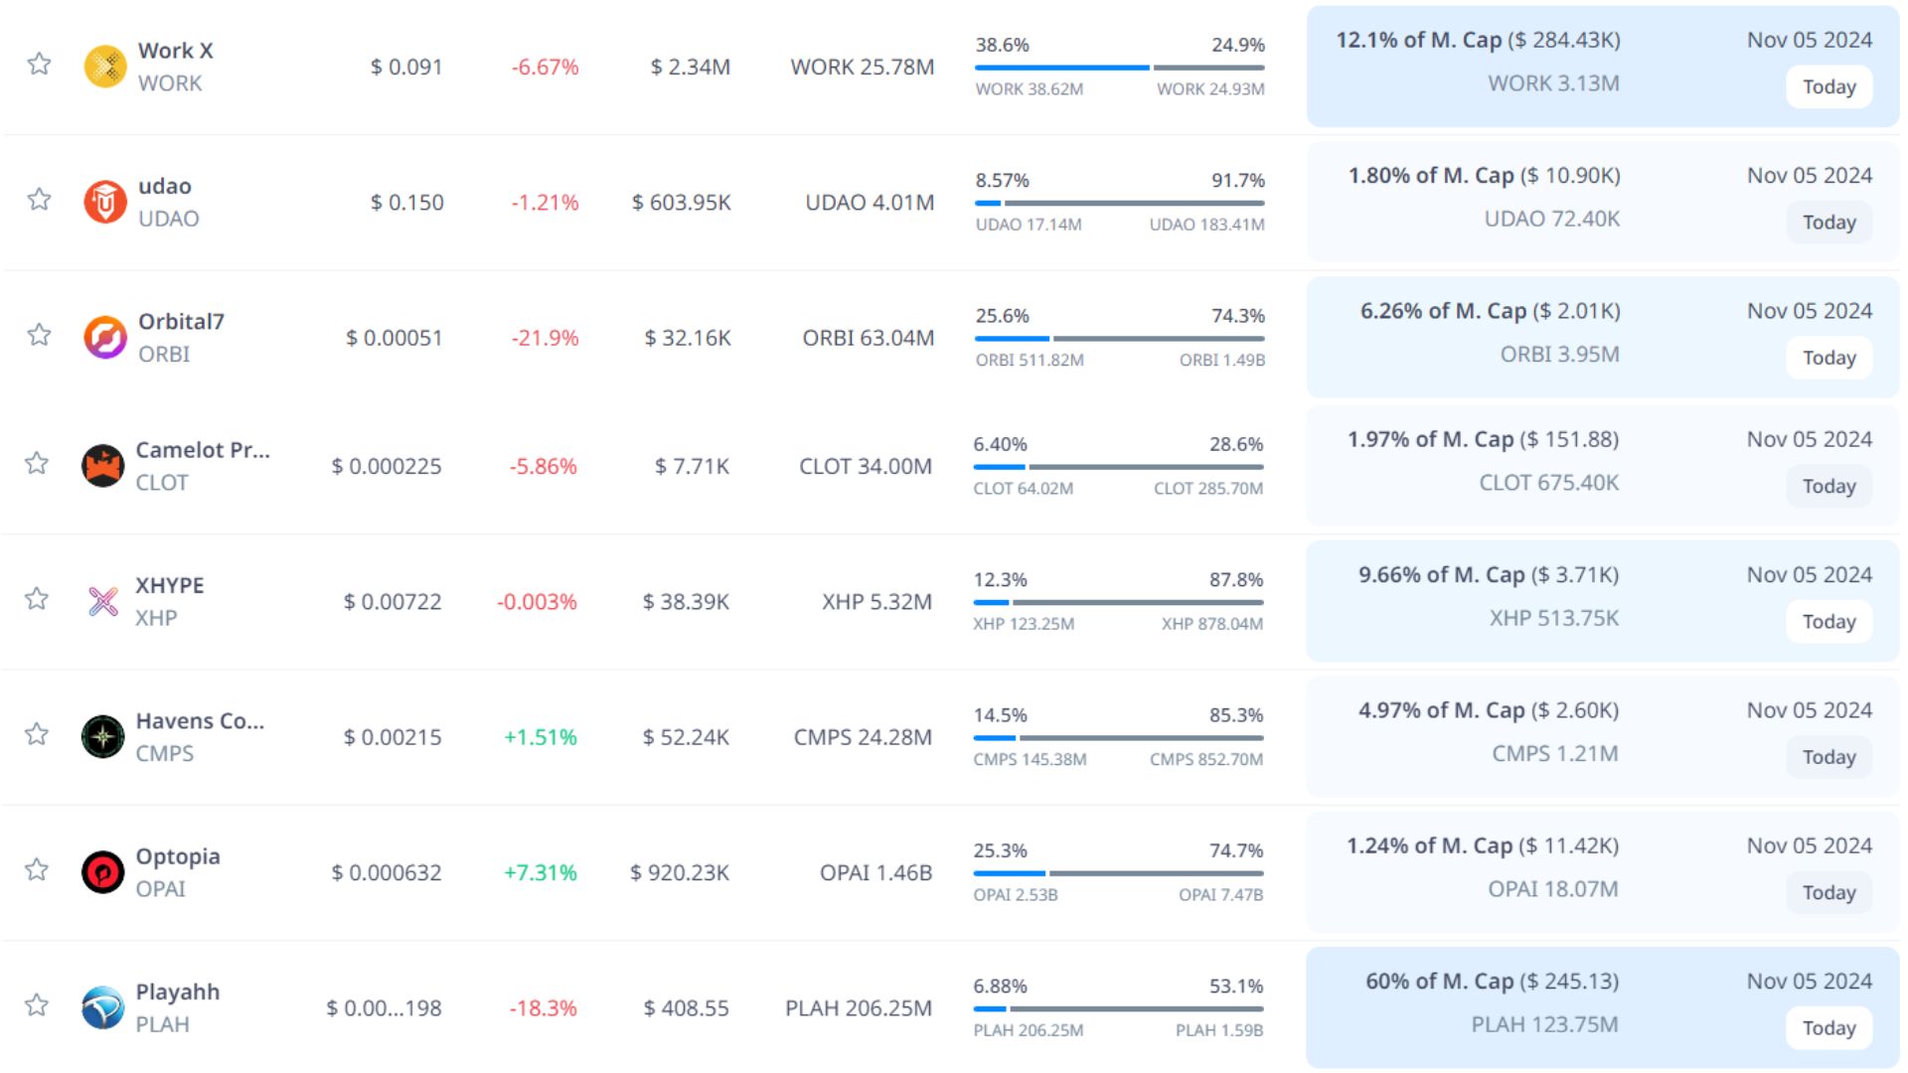Click the Playahh token logo
The width and height of the screenshot is (1908, 1073).
[102, 1007]
